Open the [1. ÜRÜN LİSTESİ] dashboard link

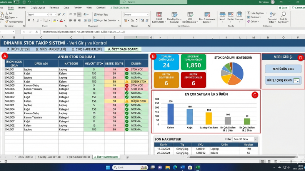[x=18, y=49]
